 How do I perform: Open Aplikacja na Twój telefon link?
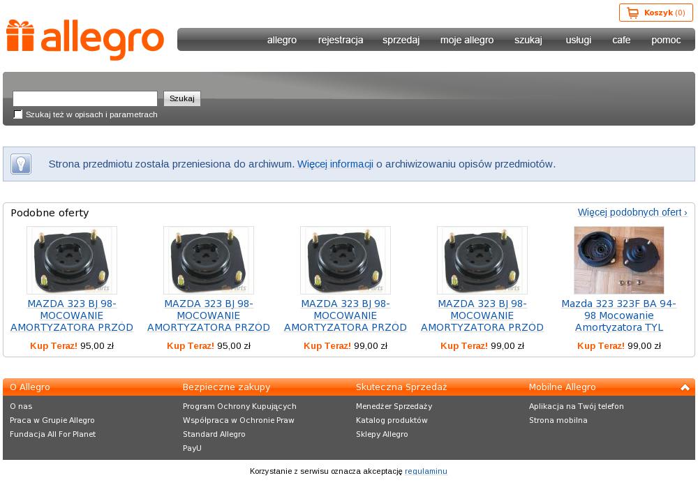click(x=577, y=406)
